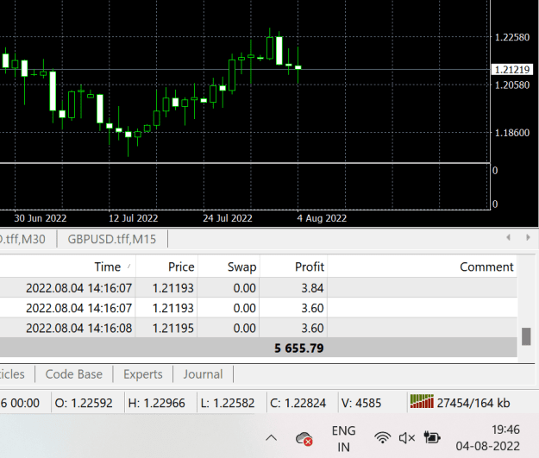Viewport: 539px width, 458px height.
Task: Open Wi-Fi network tray icon
Action: coord(382,437)
